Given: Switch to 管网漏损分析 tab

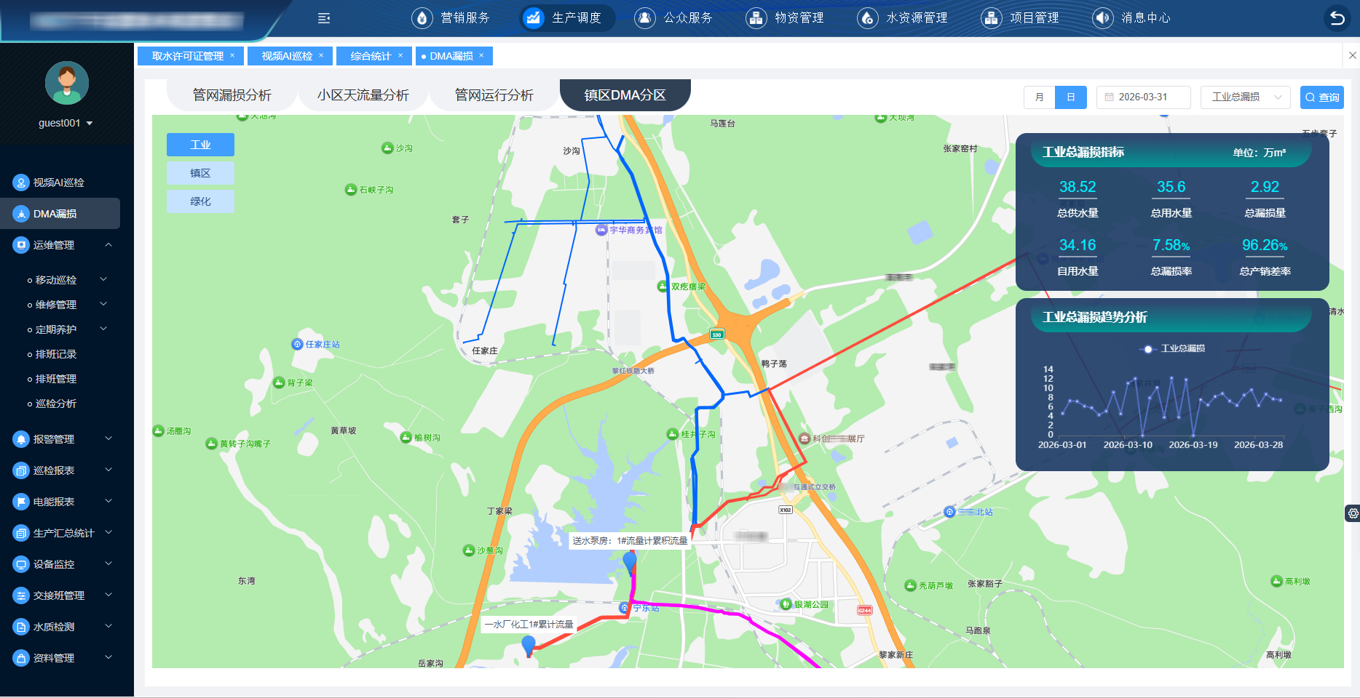Looking at the screenshot, I should click(232, 95).
